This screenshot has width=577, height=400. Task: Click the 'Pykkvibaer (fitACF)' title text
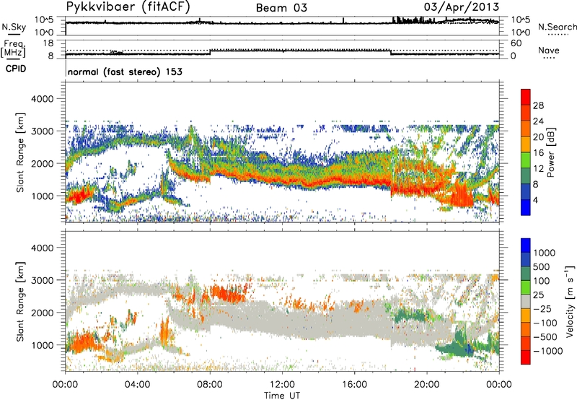[128, 7]
